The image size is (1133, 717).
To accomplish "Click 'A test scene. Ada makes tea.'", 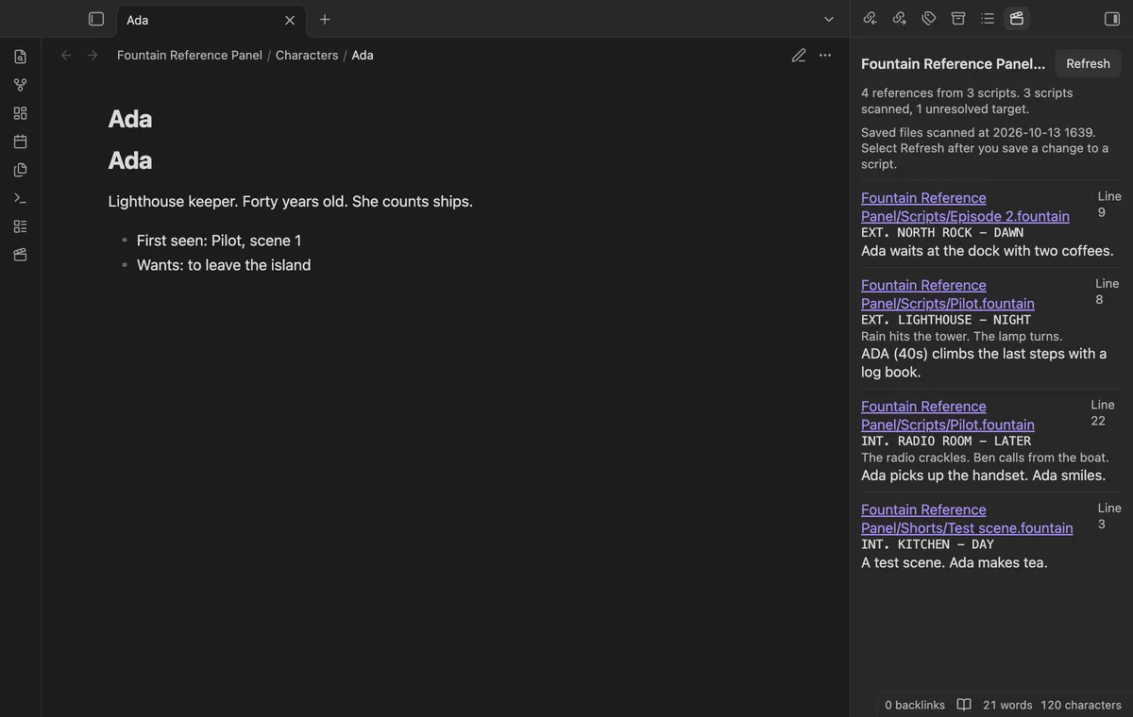I will pos(955,562).
